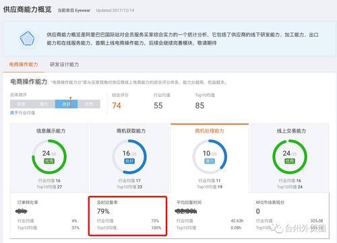
Task: Click the 37% Top10 value in 订单转化率
Action: tap(75, 228)
